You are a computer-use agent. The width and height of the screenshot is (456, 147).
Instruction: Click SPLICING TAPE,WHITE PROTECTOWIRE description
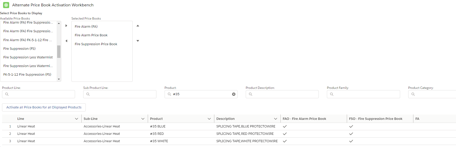tap(247, 141)
